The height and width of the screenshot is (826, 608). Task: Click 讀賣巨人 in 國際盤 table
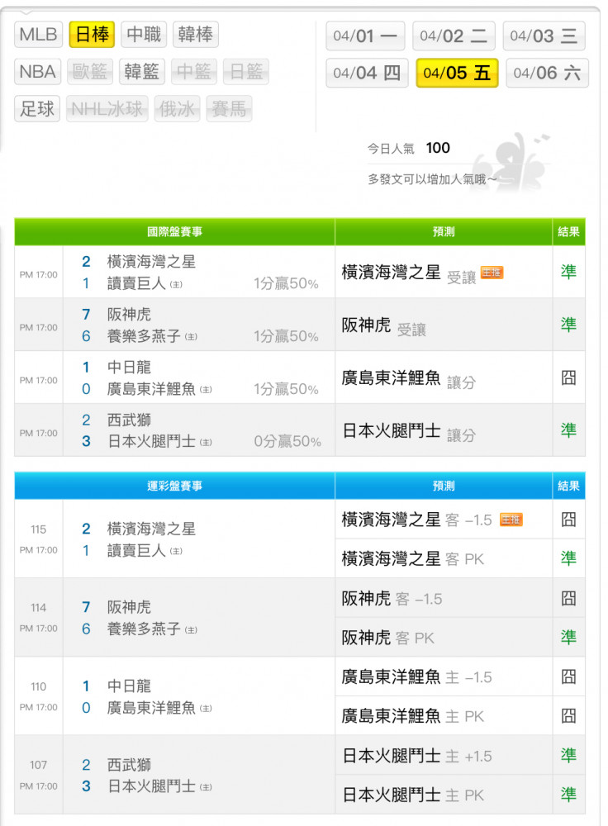tap(136, 283)
